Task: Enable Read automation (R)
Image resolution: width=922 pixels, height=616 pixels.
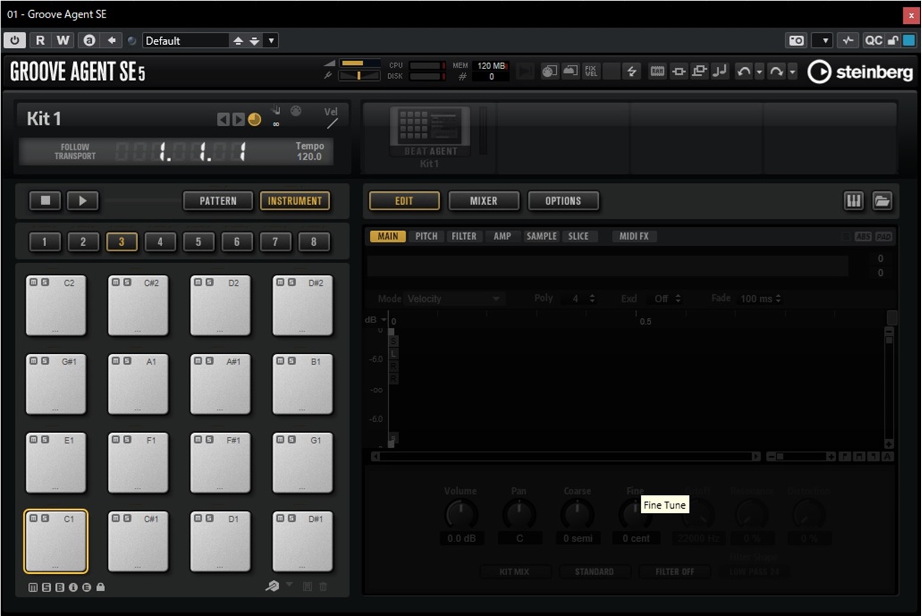Action: click(x=40, y=40)
